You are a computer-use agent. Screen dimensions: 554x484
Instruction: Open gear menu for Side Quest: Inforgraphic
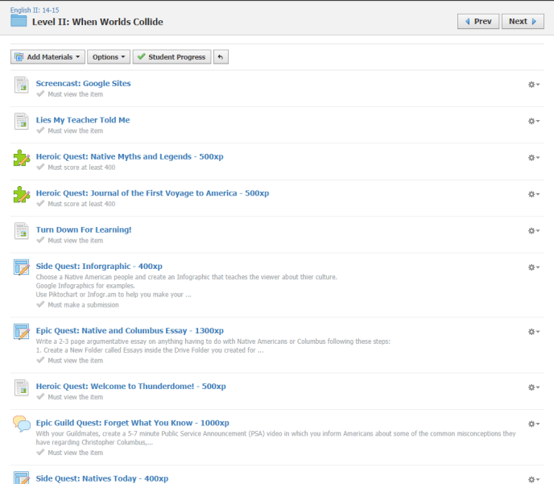534,267
